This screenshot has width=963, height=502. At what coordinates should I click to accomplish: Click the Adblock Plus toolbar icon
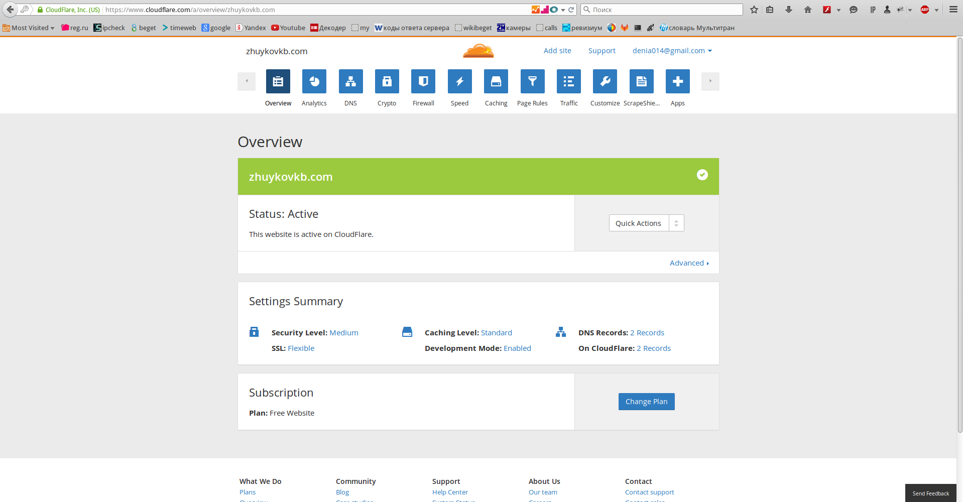coord(925,10)
